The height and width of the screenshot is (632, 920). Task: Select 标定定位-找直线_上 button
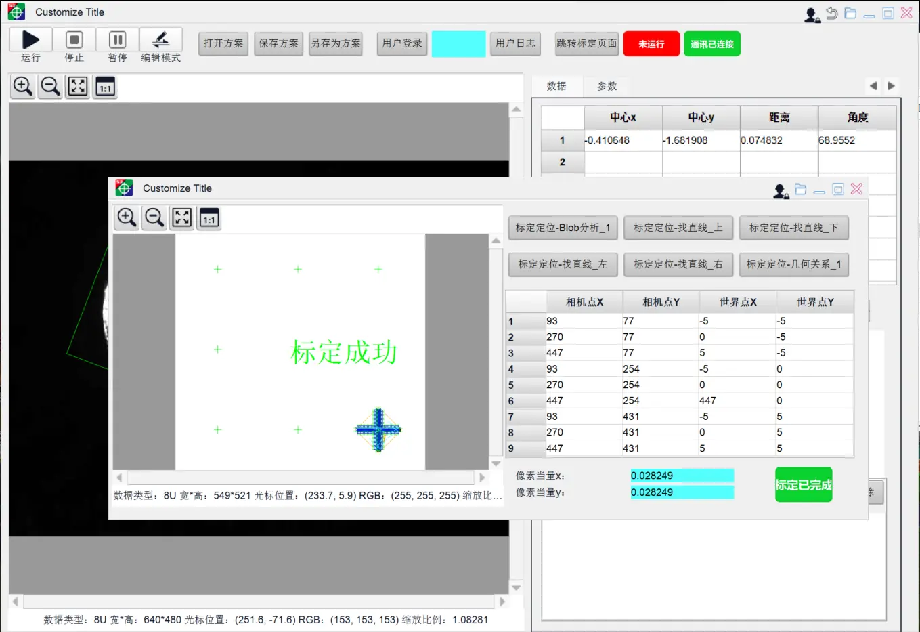pos(678,228)
